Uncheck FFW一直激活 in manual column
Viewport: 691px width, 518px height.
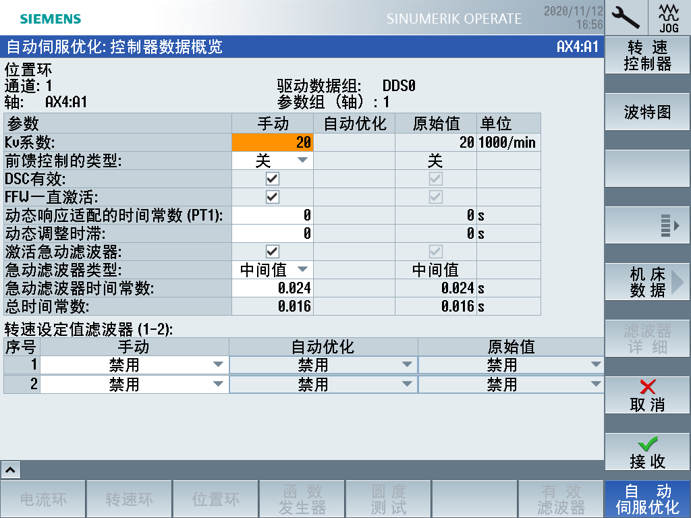coord(273,197)
